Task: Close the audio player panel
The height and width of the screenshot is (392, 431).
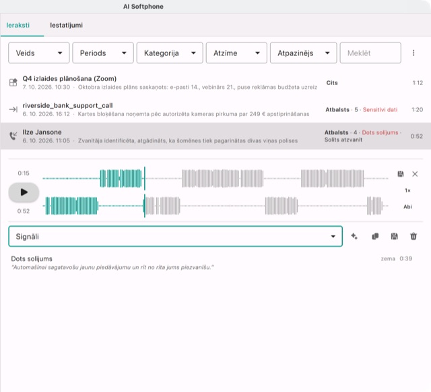Action: tap(415, 174)
